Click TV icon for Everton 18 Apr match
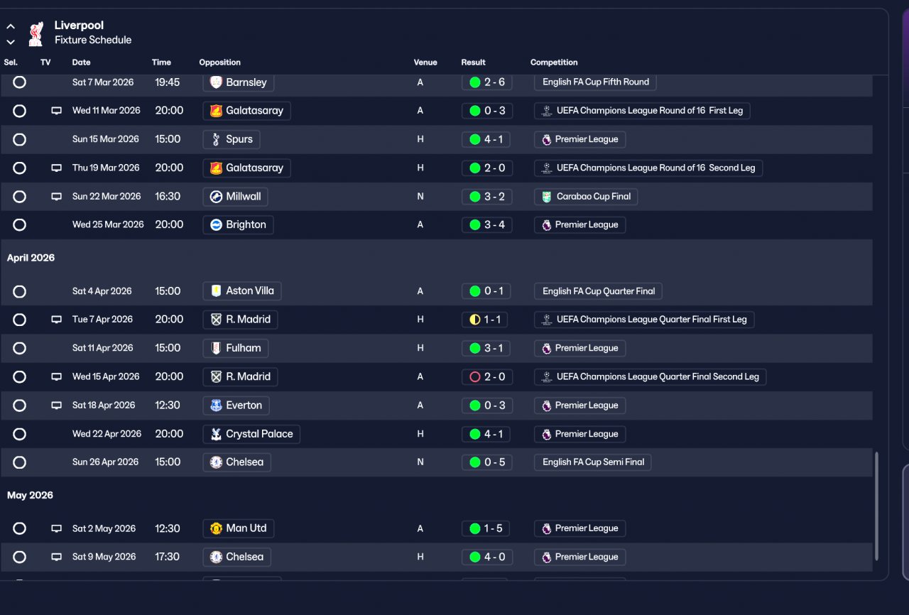Screen dimensions: 909x615 point(56,406)
